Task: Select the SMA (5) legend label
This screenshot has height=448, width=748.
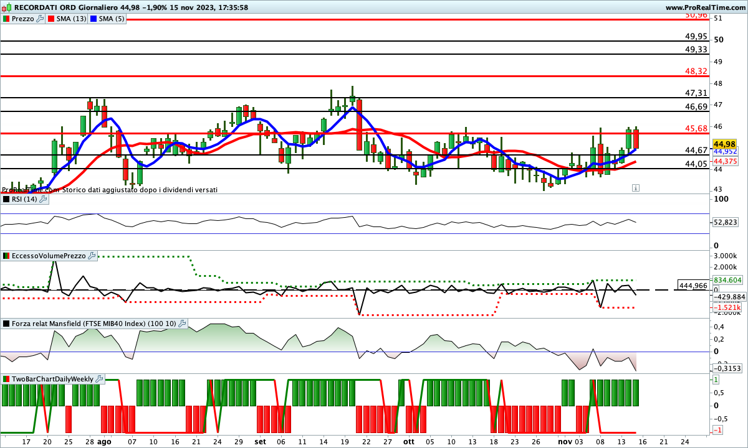Action: (112, 19)
